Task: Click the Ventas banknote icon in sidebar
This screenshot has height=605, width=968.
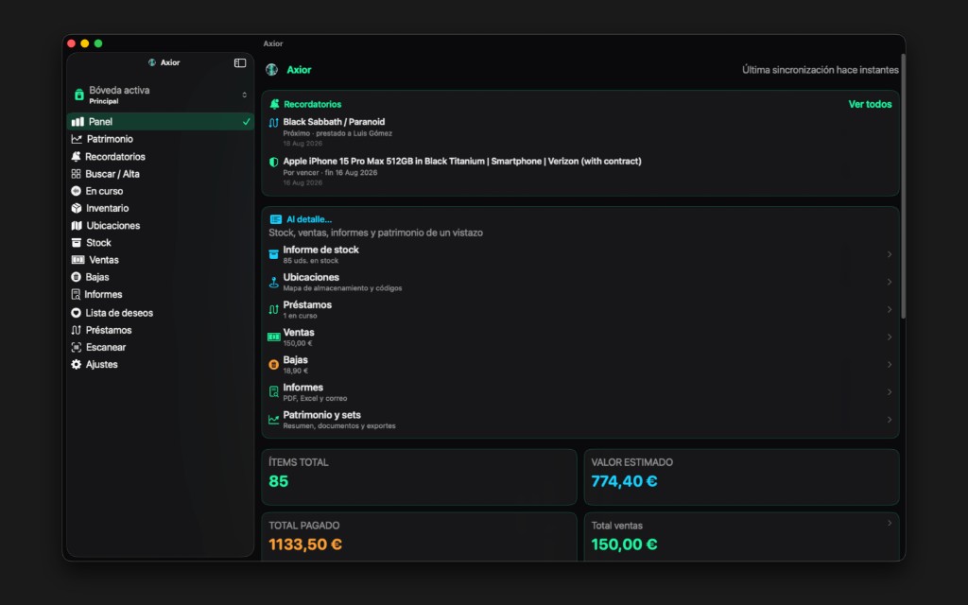Action: click(x=78, y=260)
